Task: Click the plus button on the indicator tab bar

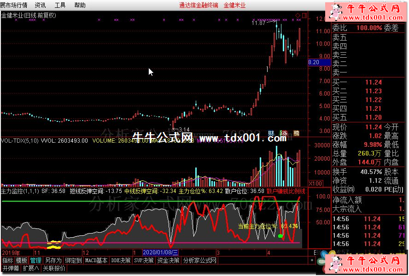Action: (312, 260)
